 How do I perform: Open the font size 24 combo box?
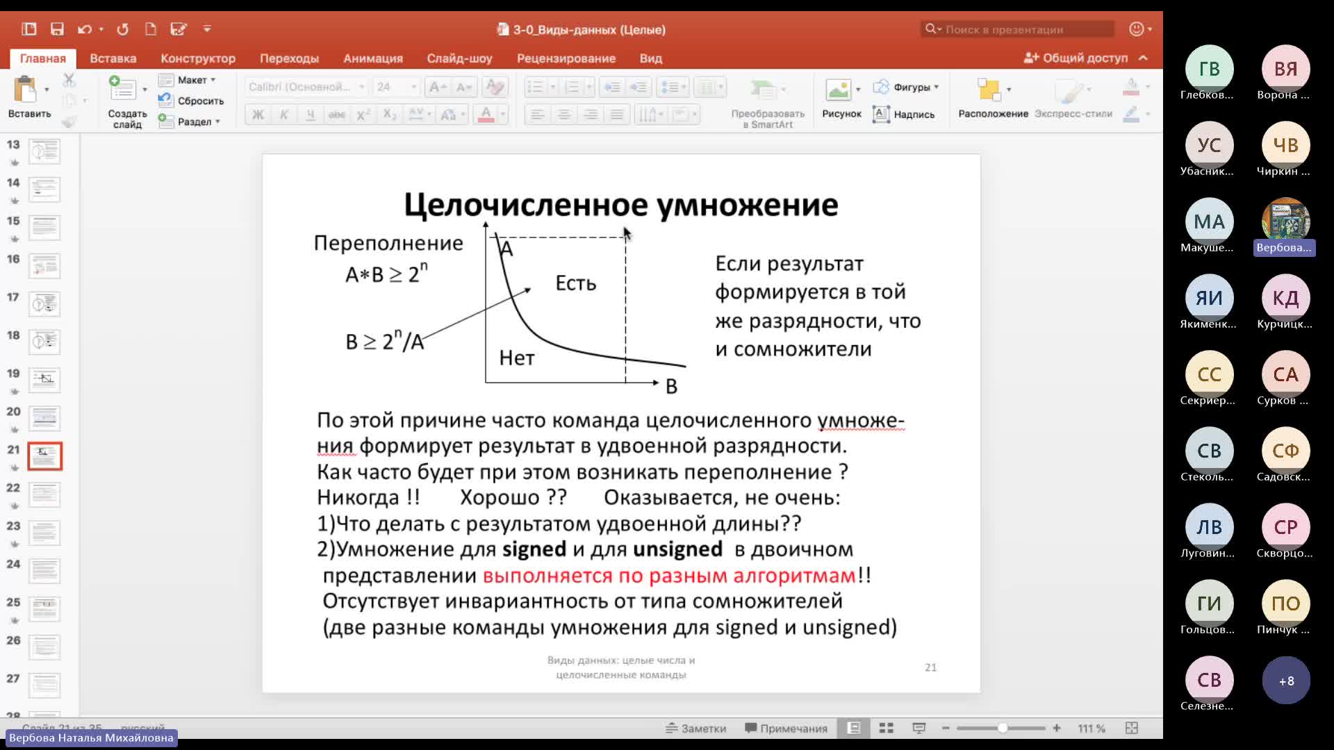tap(396, 87)
